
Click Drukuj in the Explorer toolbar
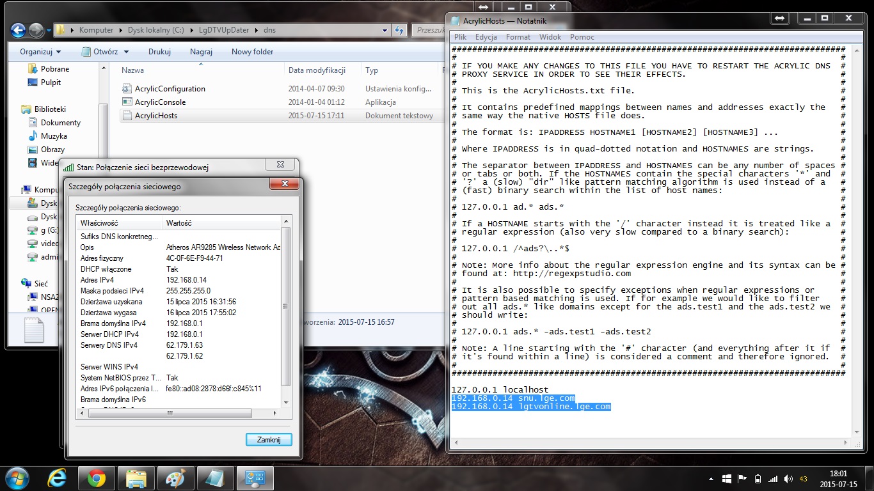(x=159, y=52)
